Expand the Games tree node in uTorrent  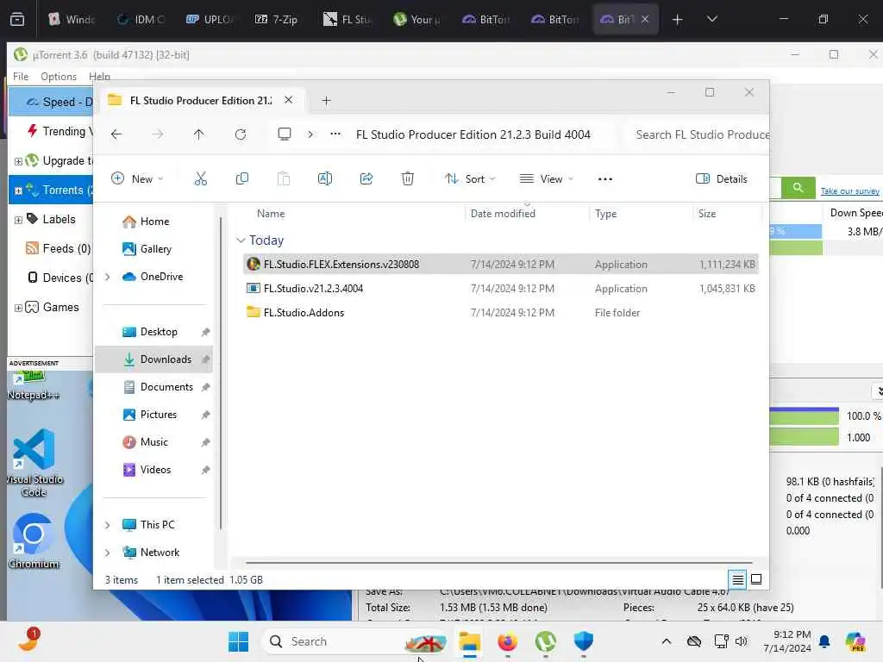18,308
